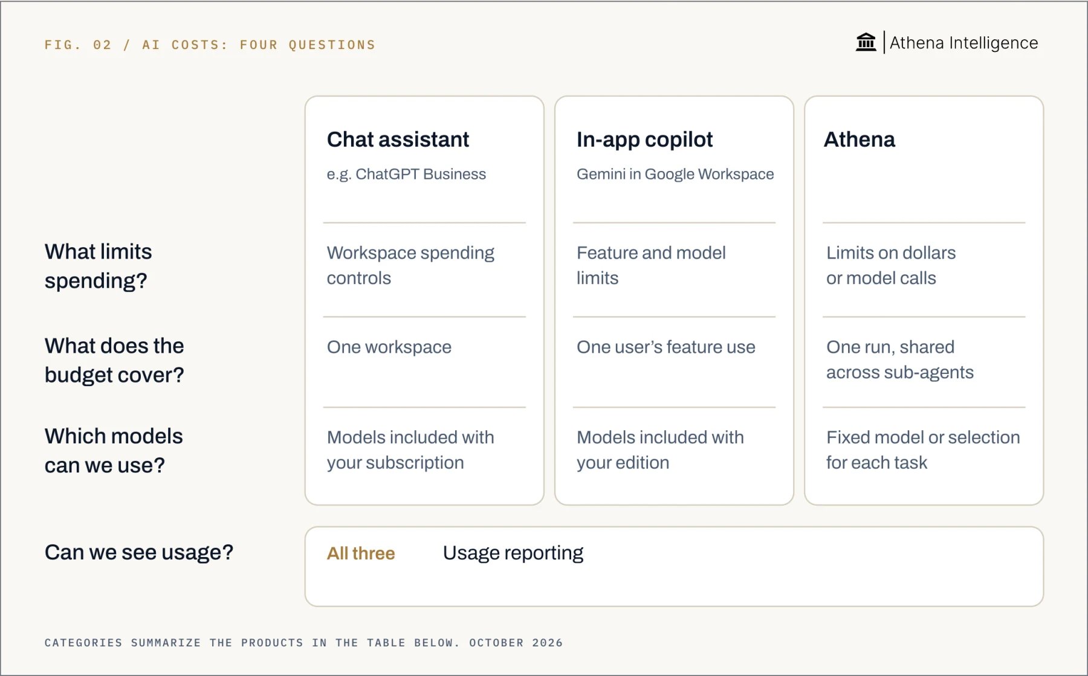Viewport: 1088px width, 676px height.
Task: Select 'e.g. ChatGPT Business' subtitle
Action: 406,174
